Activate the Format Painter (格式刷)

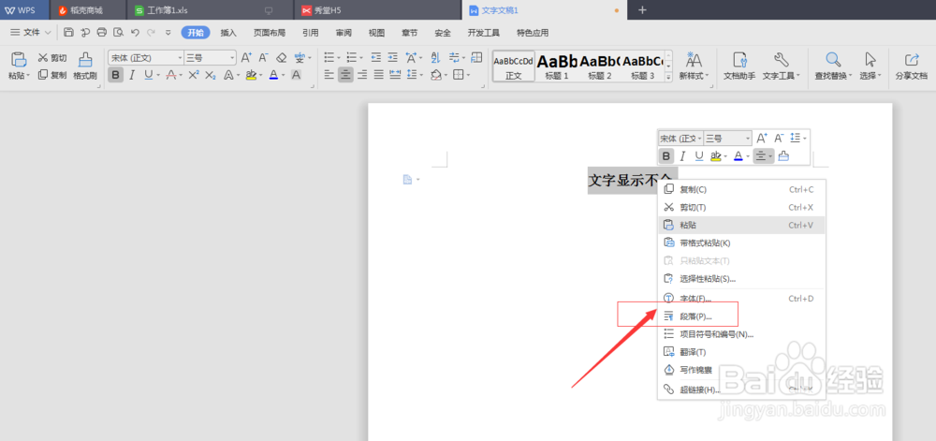[85, 66]
